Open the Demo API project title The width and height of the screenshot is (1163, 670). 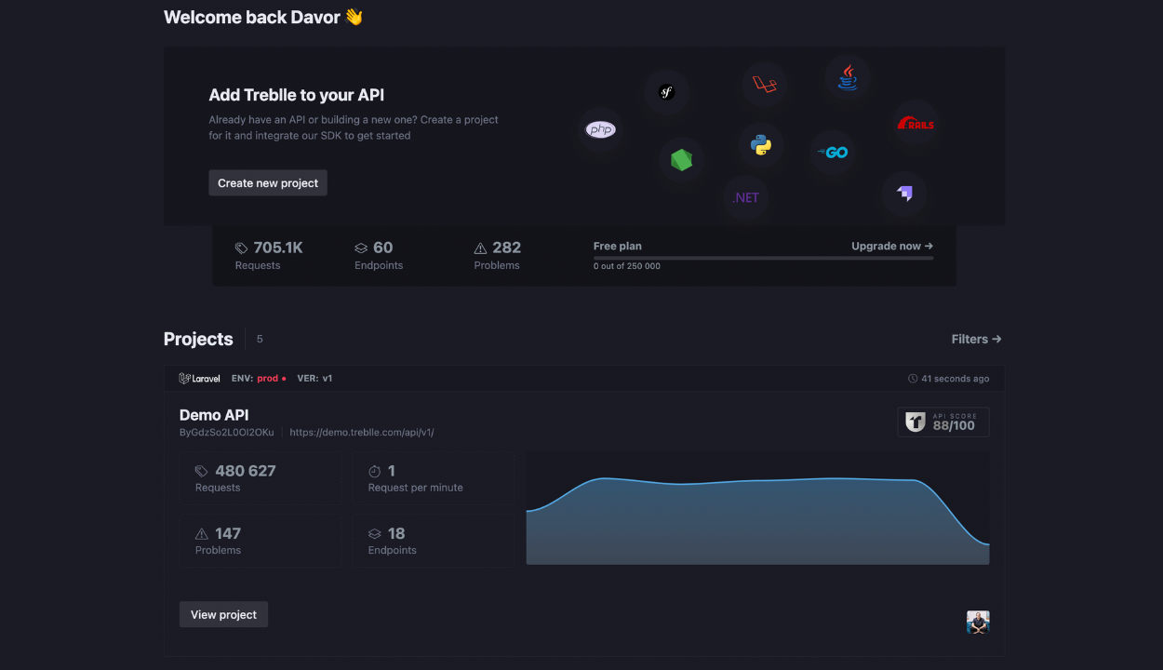214,415
